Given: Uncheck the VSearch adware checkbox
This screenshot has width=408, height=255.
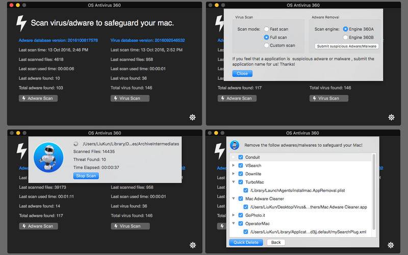Looking at the screenshot, I should pos(241,165).
